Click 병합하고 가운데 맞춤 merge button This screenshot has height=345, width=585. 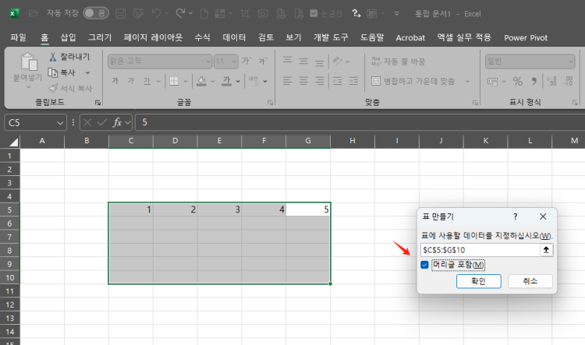(413, 81)
